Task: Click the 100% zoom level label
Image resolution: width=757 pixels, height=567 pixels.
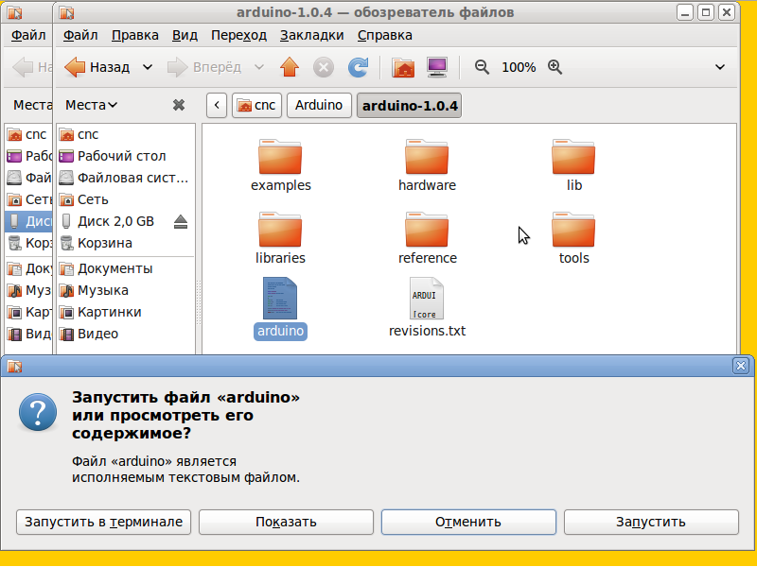Action: tap(519, 67)
